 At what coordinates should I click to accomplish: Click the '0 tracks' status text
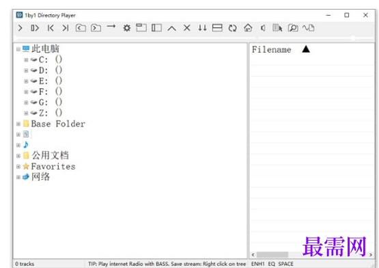point(25,264)
